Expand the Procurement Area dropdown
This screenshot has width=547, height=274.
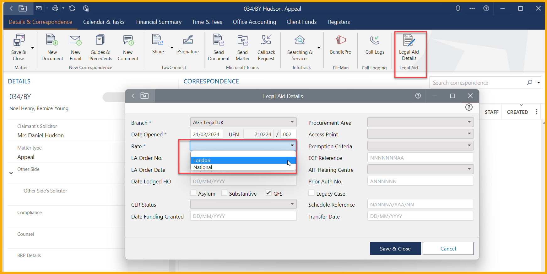pos(420,122)
